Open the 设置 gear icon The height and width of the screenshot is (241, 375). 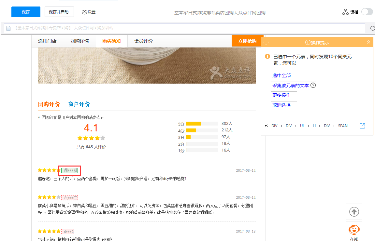pos(84,12)
